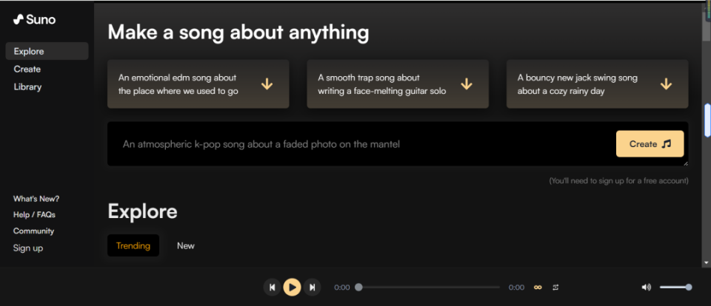
Task: Mute audio with the speaker icon
Action: coord(646,287)
